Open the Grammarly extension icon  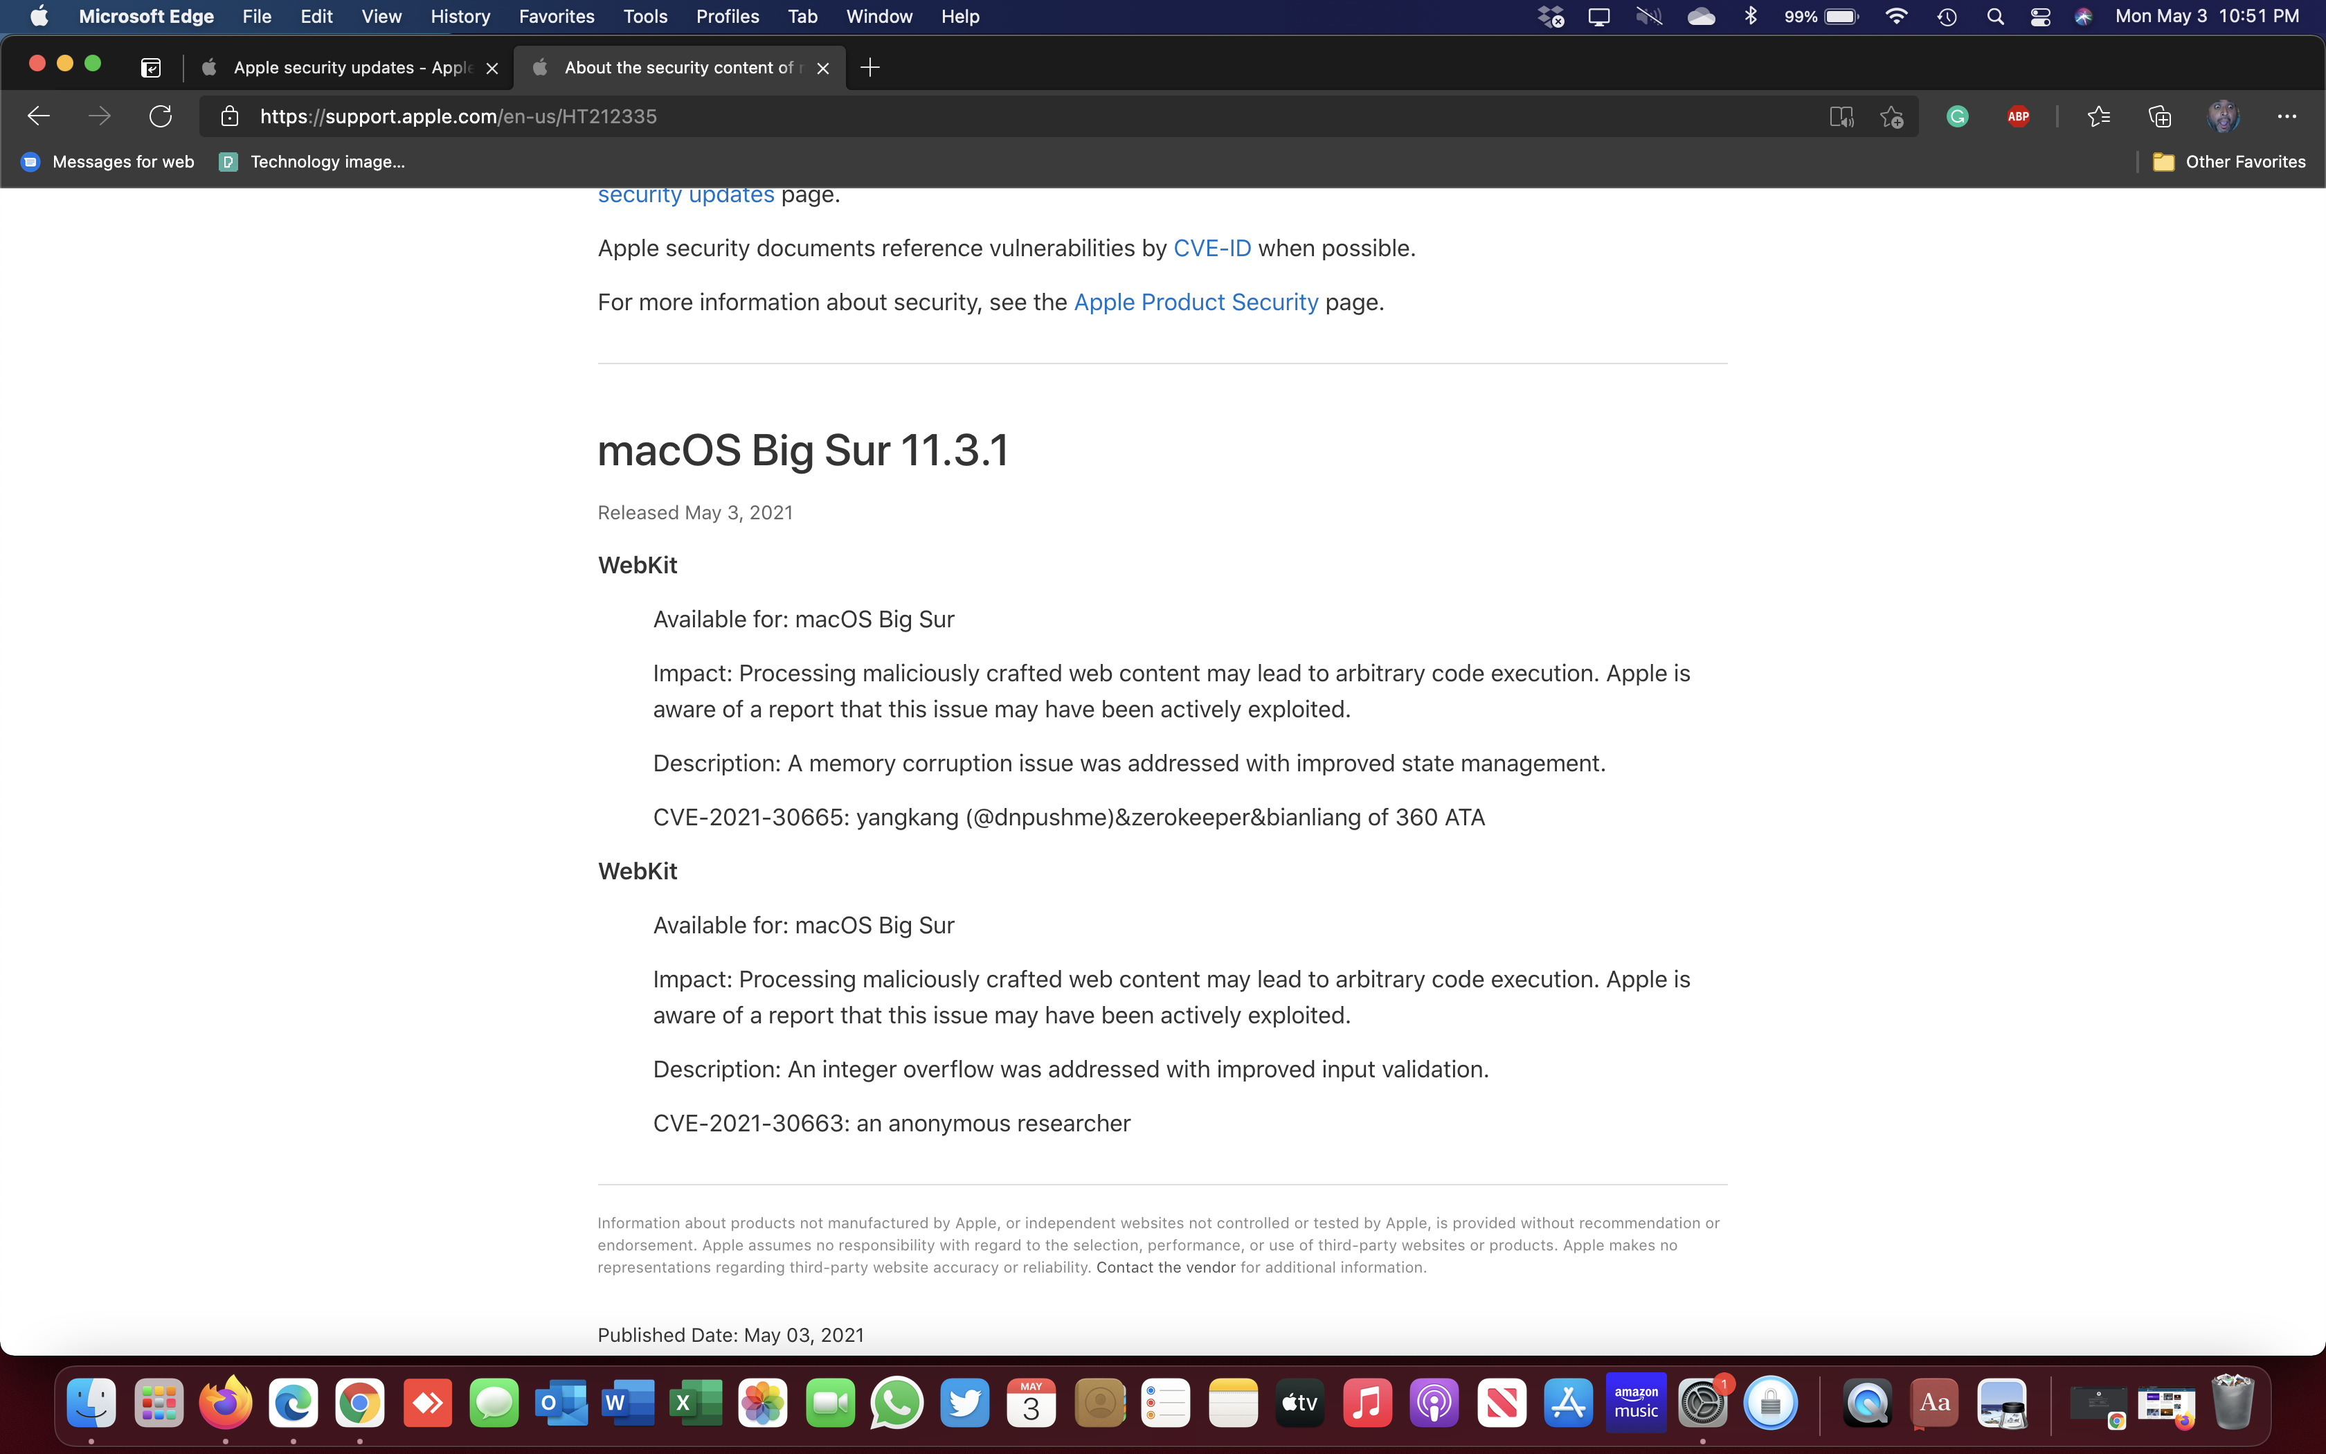tap(1957, 116)
